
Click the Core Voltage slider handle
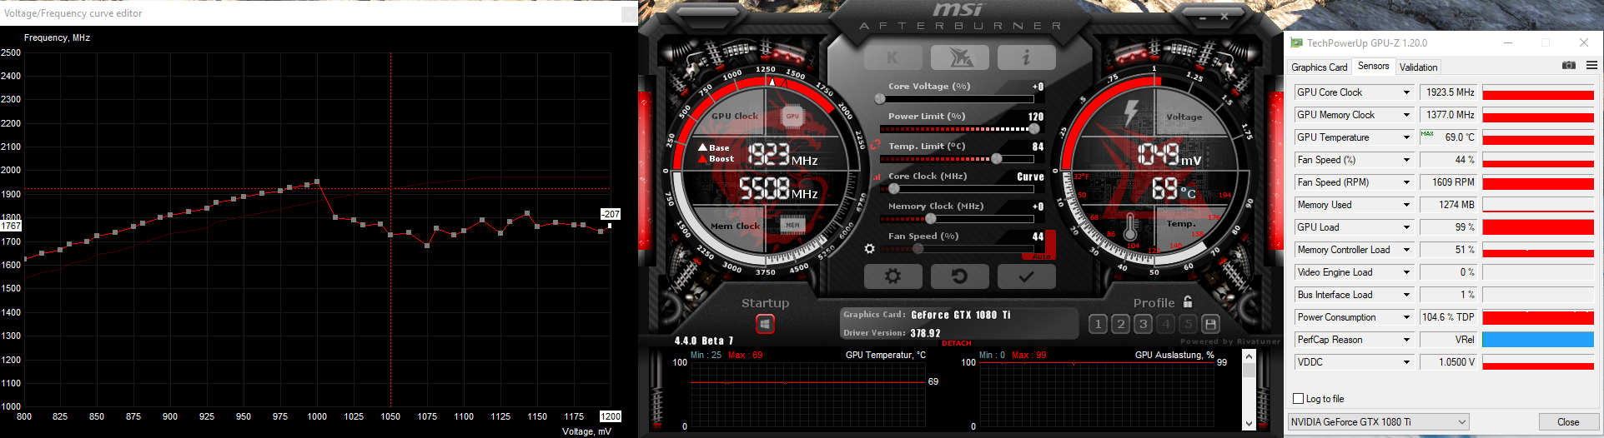tap(880, 99)
